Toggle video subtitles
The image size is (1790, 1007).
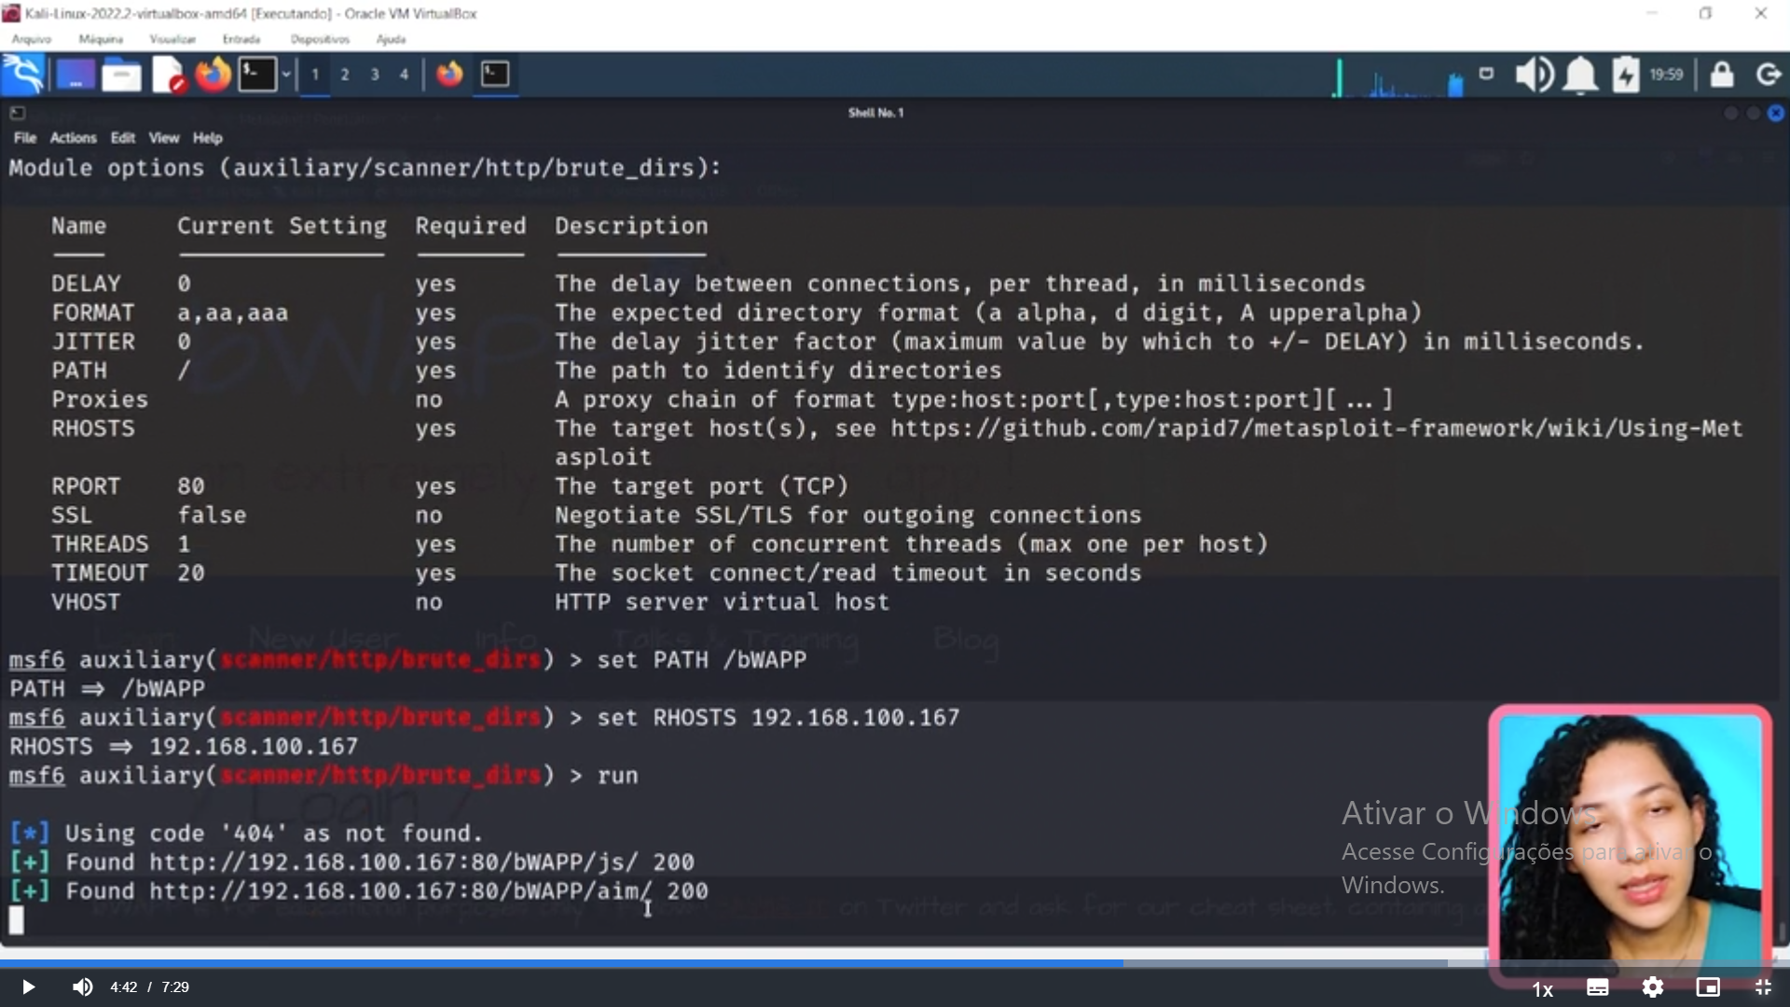point(1597,987)
